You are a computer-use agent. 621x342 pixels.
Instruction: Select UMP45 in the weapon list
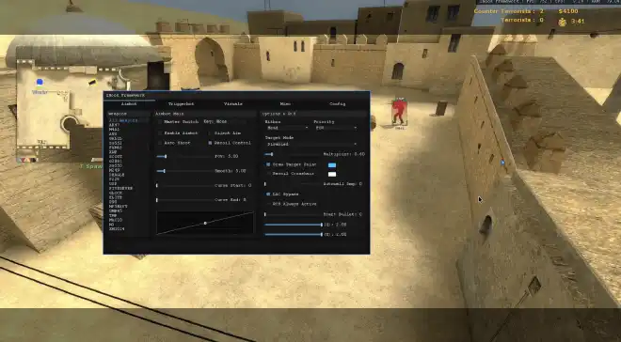pos(115,210)
